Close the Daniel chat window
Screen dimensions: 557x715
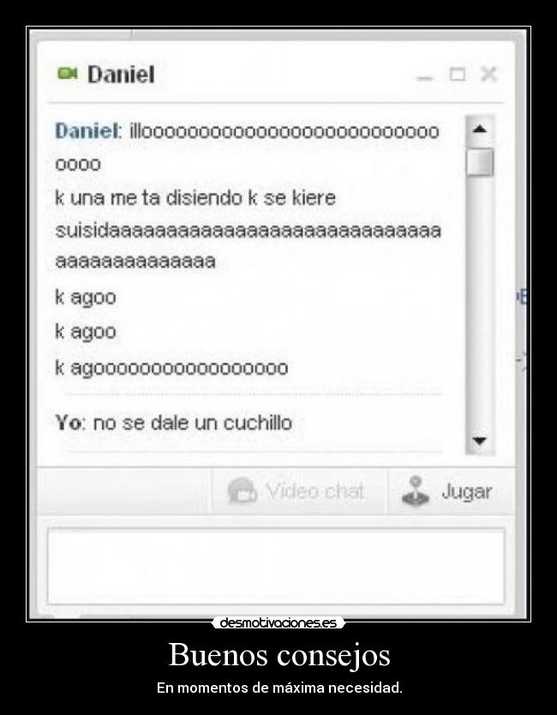pyautogui.click(x=488, y=74)
